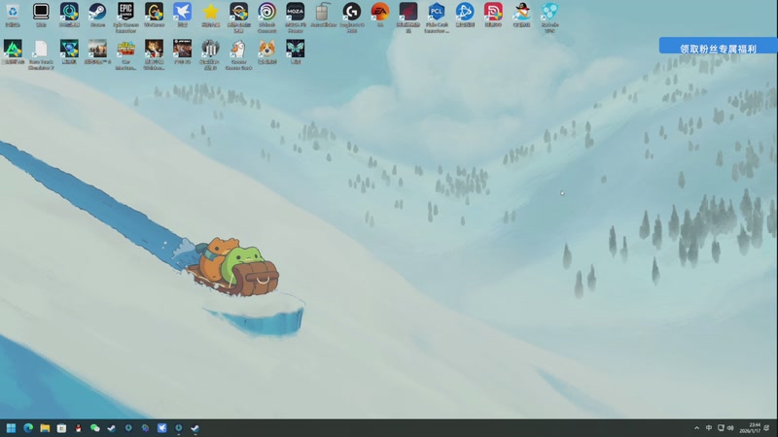The image size is (778, 437).
Task: Select the Recycle Bin desktop icon
Action: click(x=13, y=15)
